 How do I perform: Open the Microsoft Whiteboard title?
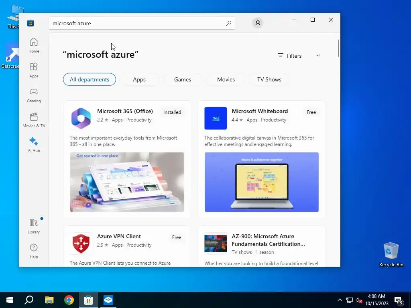260,111
